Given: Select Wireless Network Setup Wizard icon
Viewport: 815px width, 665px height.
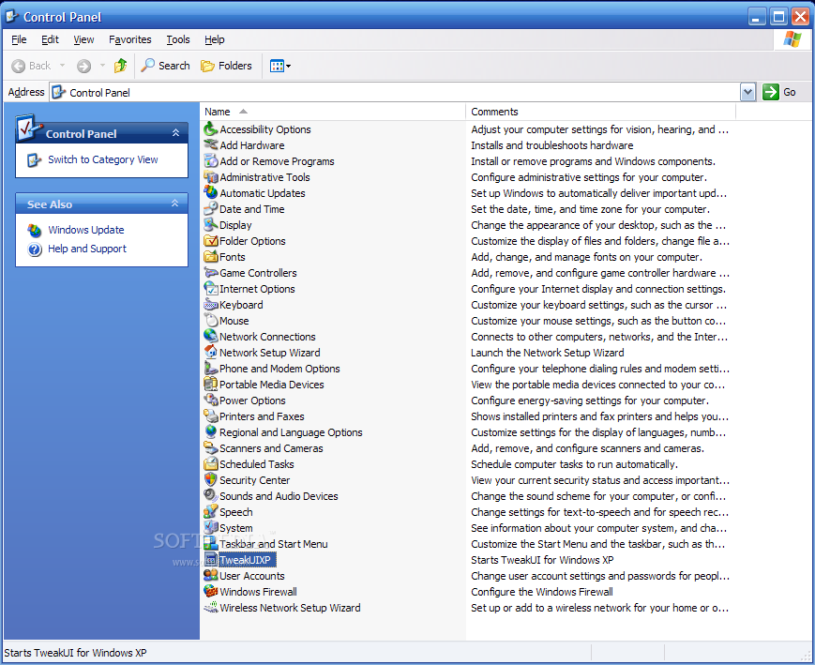Looking at the screenshot, I should click(x=210, y=607).
